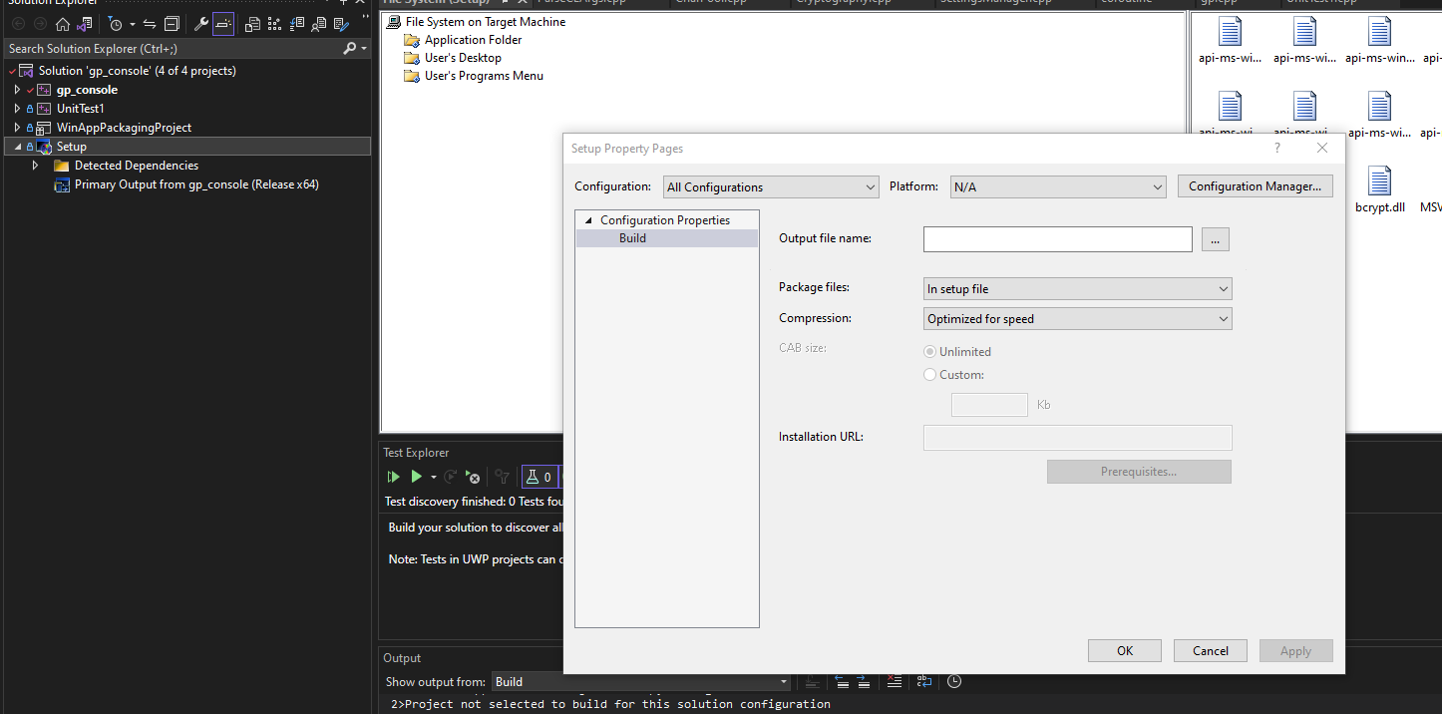Toggle timestamp clock icon in Output
Screen dimensions: 1442x714
pos(954,682)
